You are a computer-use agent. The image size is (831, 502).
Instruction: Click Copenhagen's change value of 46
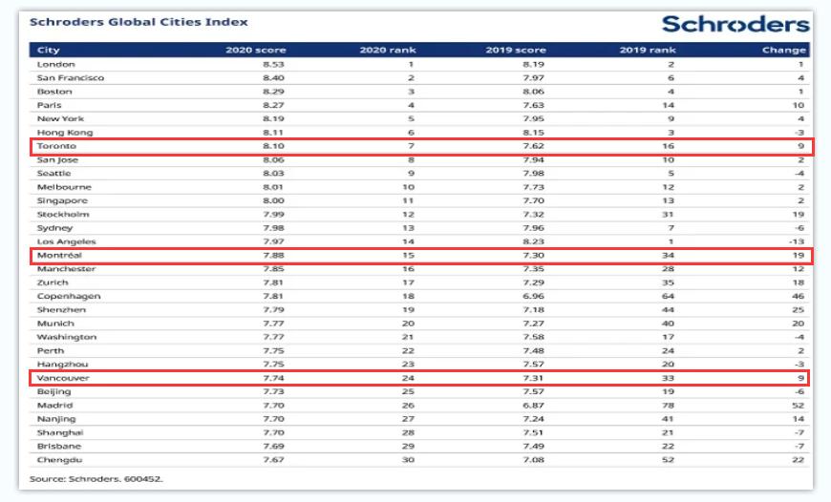799,297
